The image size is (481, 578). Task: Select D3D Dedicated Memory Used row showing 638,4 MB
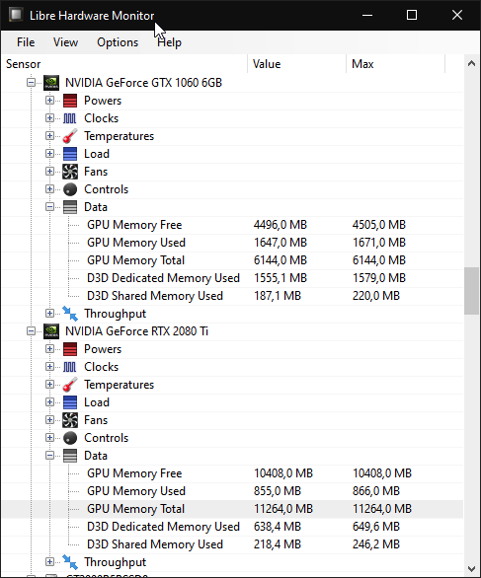coord(232,527)
